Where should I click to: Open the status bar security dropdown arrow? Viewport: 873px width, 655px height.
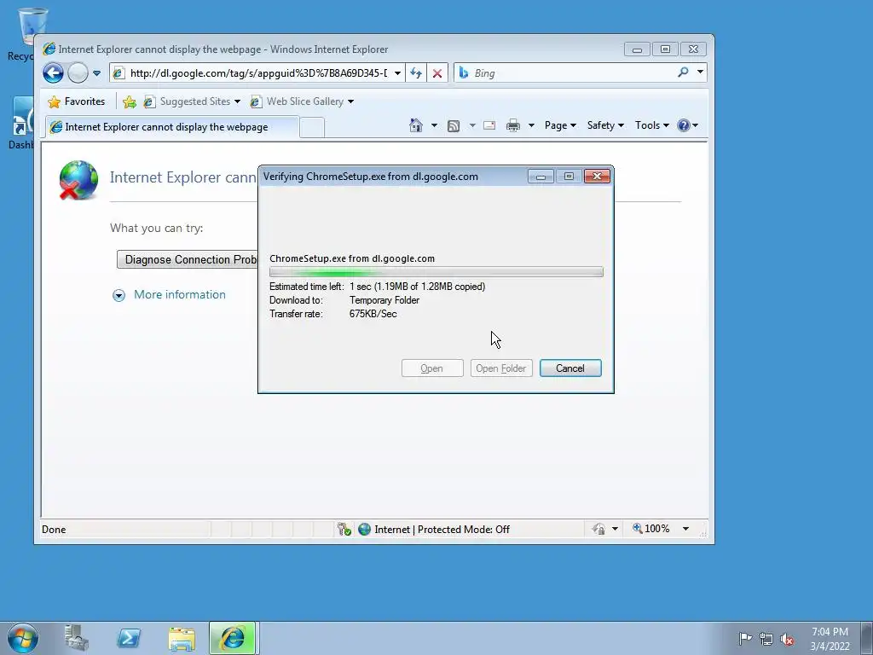[x=616, y=529]
